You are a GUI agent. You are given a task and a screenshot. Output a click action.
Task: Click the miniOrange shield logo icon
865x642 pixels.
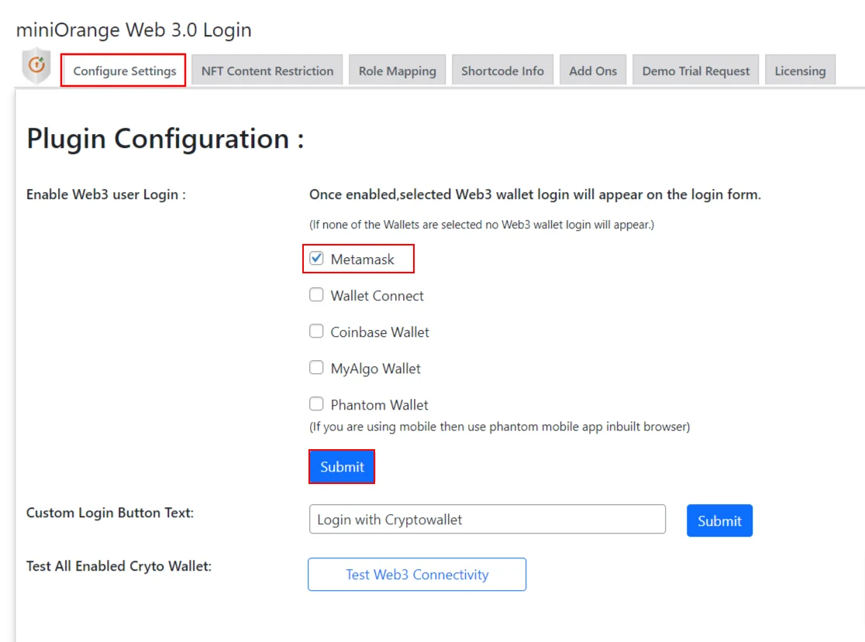(36, 66)
